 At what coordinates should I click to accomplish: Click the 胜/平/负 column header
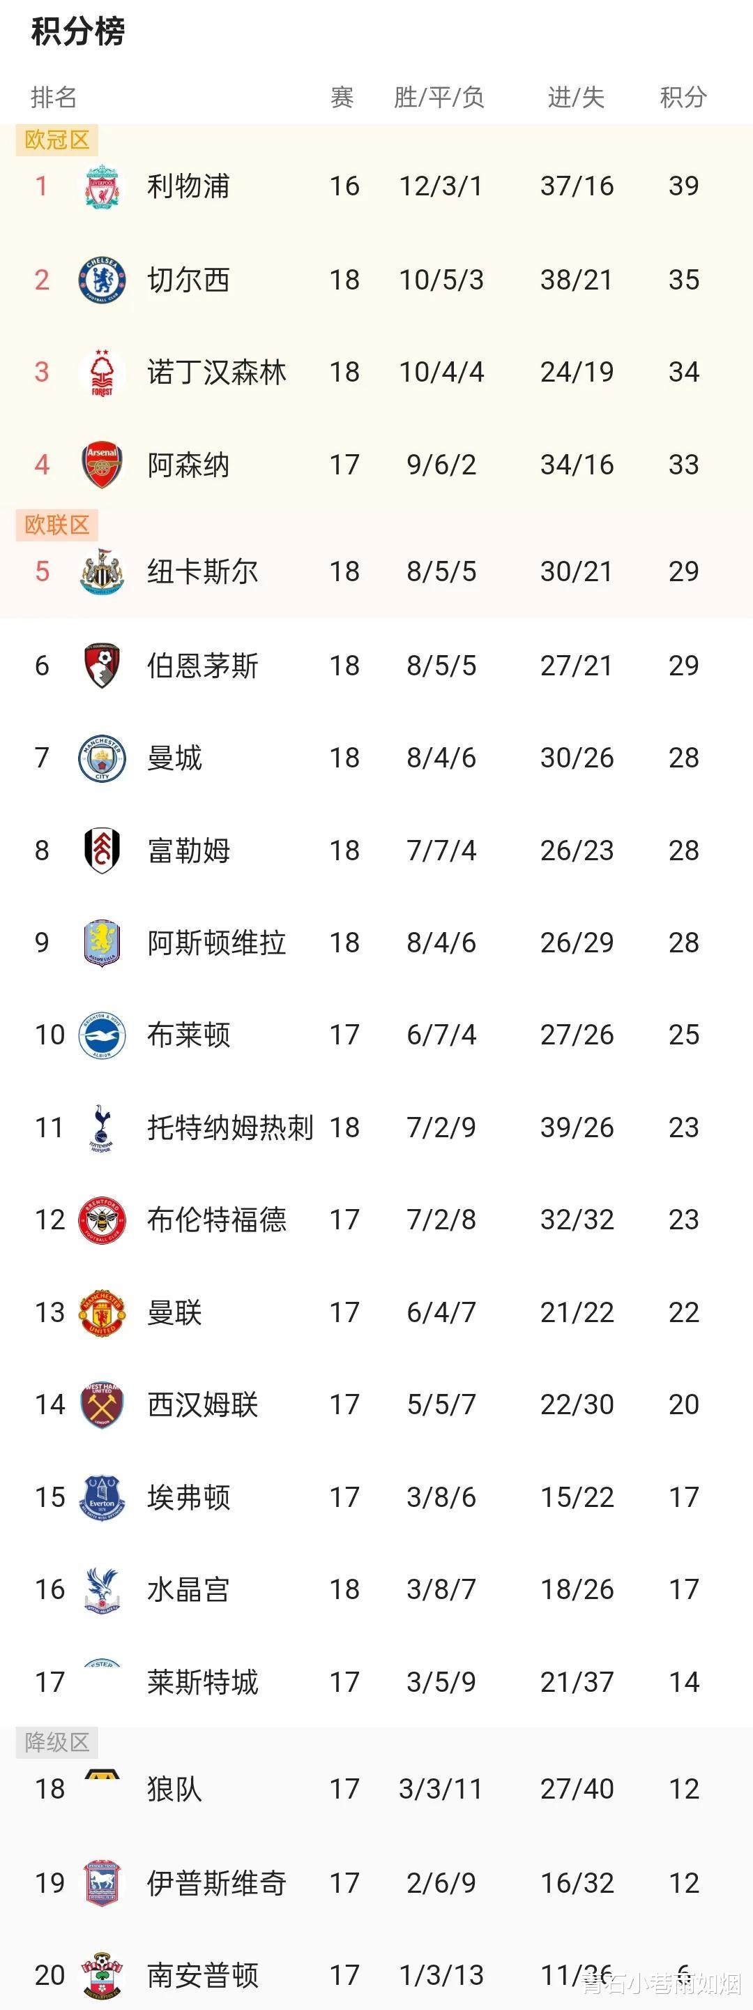(x=440, y=98)
